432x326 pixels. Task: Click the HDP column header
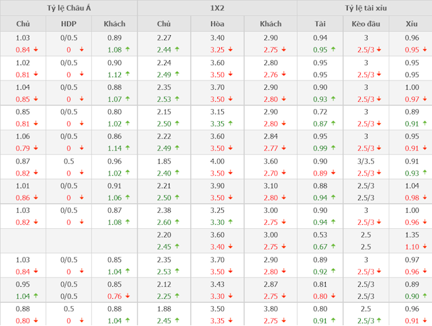tap(68, 24)
